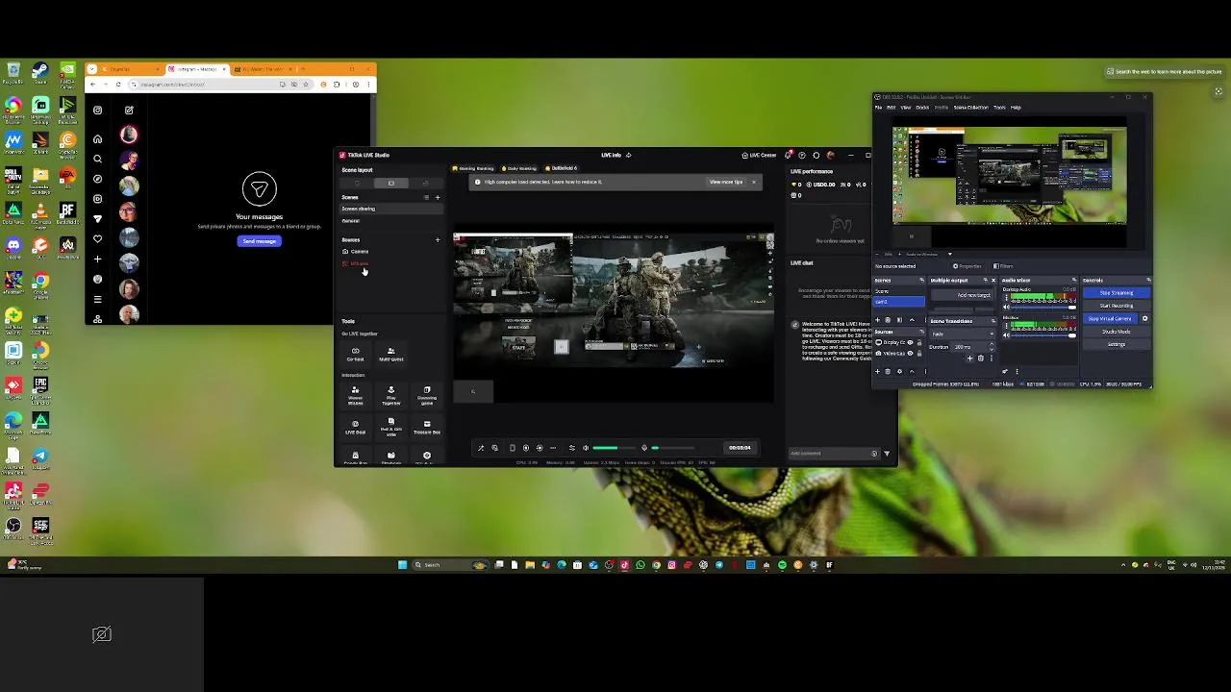This screenshot has height=692, width=1231.
Task: Open source properties gear in OBS Sources dock
Action: point(899,371)
